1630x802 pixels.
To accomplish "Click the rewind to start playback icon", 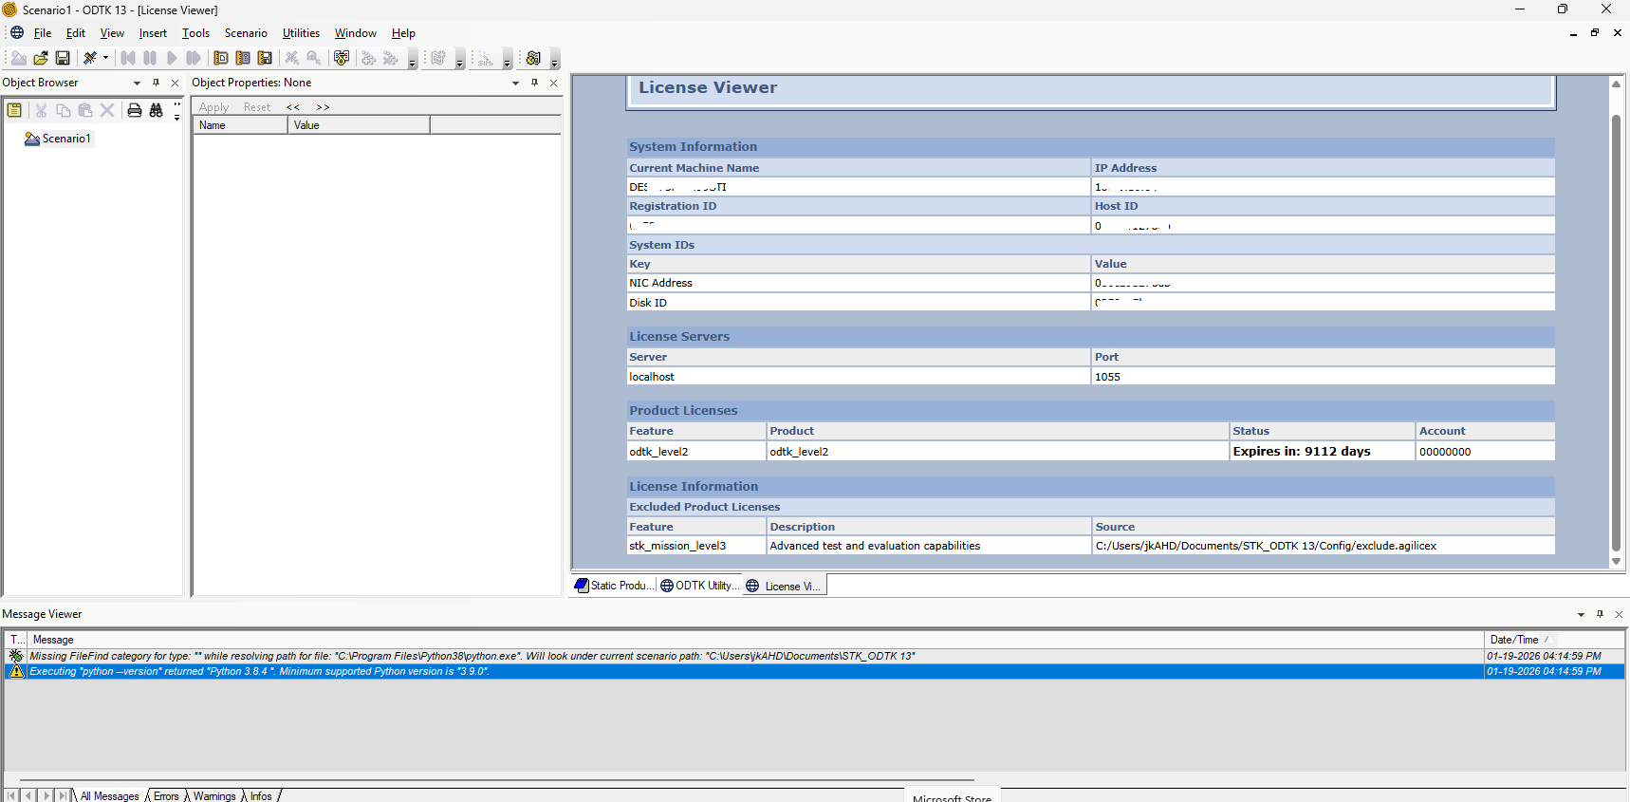I will click(x=128, y=58).
